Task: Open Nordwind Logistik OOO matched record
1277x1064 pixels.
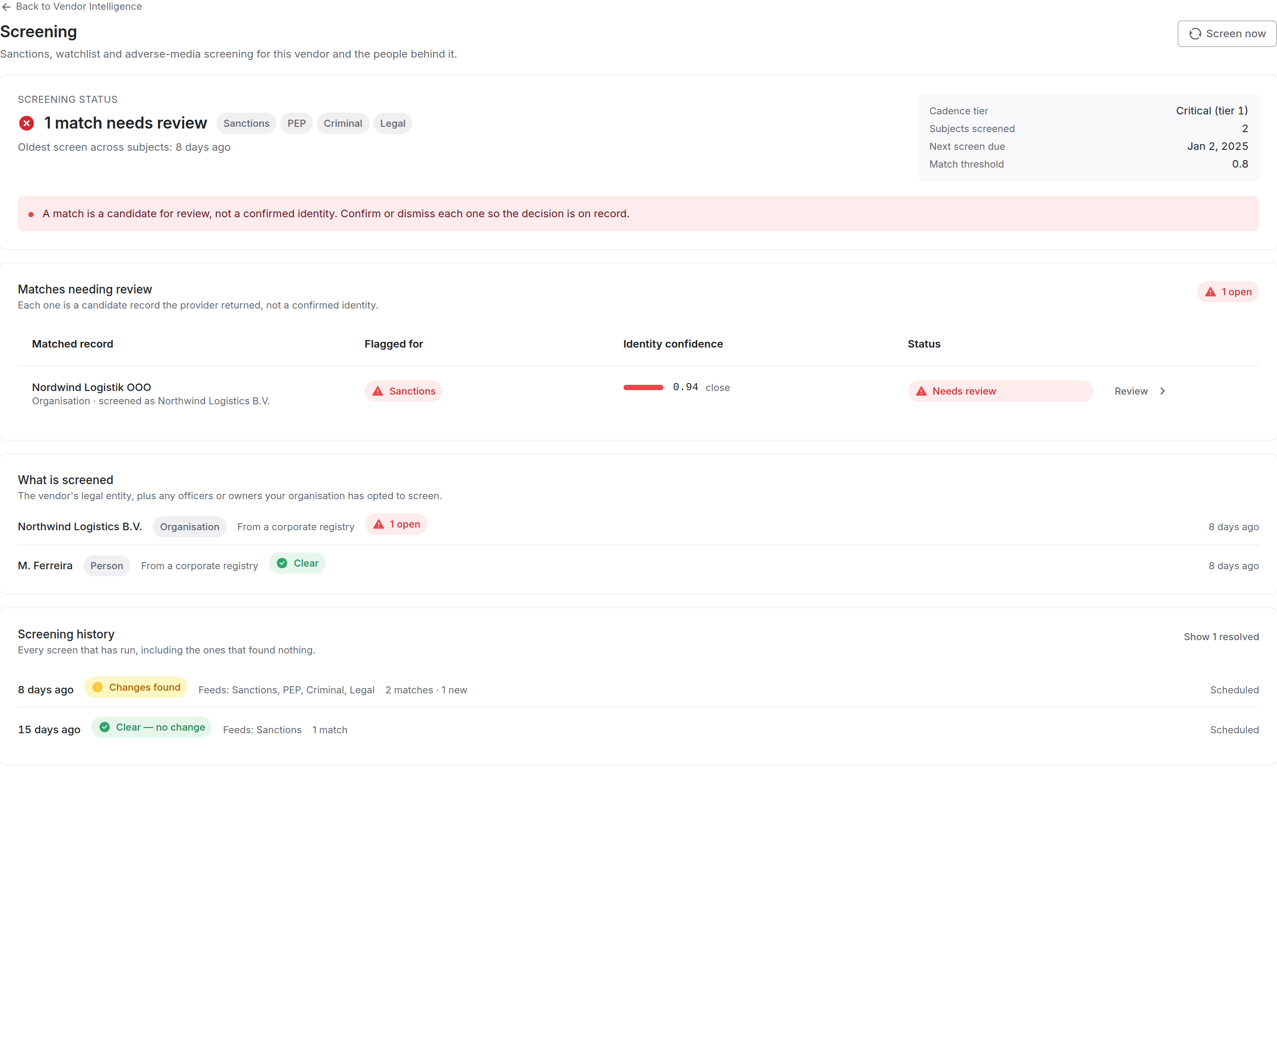Action: 91,387
